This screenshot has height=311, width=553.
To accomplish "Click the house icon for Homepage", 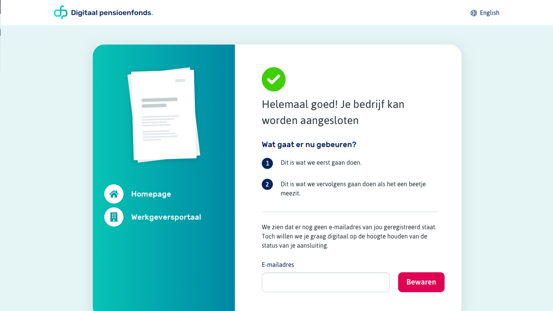I will click(114, 194).
